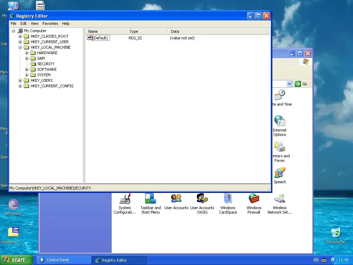Collapse the My Computer tree node

click(x=14, y=31)
